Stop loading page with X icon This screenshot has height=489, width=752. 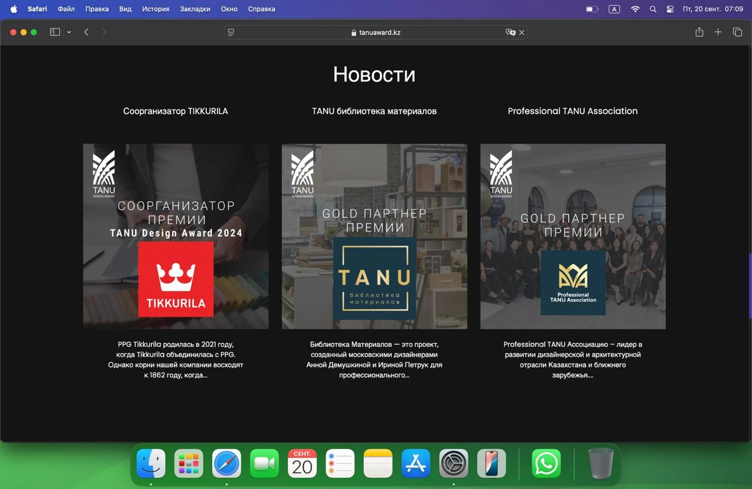pos(522,32)
